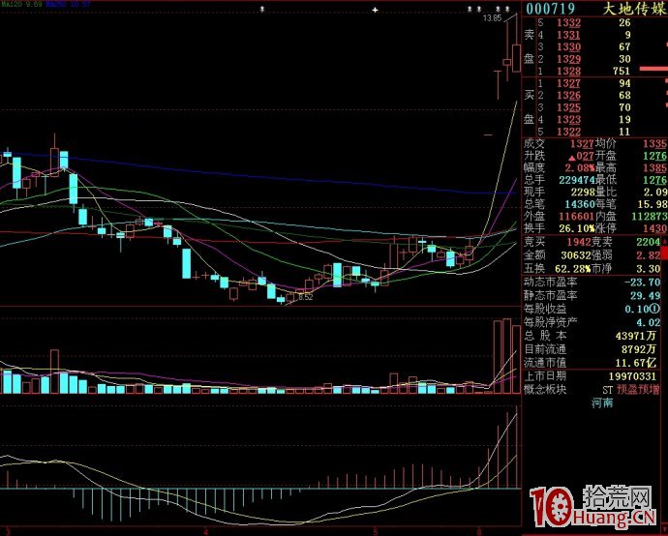Select stock code 000719 in the header
Viewport: 668px width, 536px height.
coord(551,8)
